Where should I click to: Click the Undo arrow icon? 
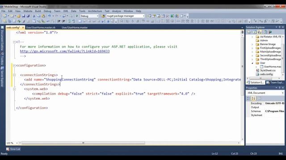49,16
